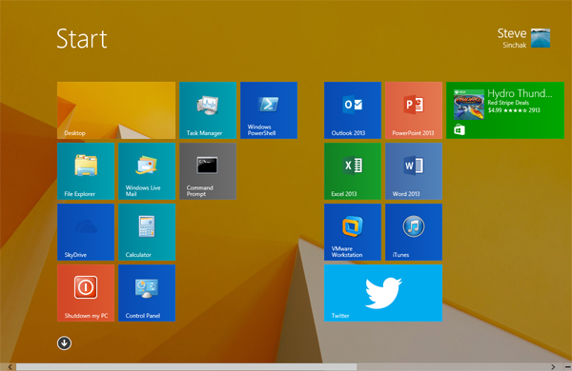Click the scrollbar right arrow
572x371 pixels.
point(553,367)
